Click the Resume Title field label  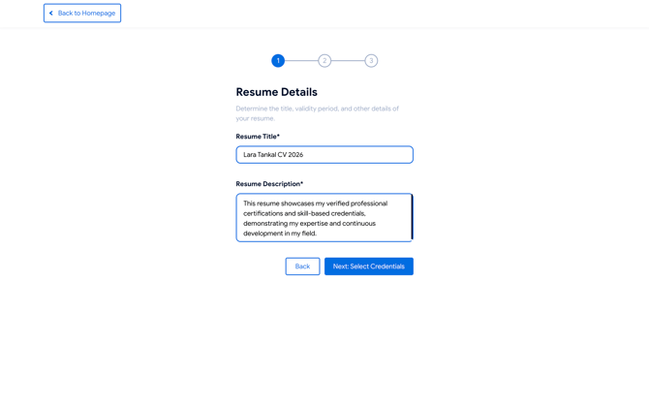point(257,137)
